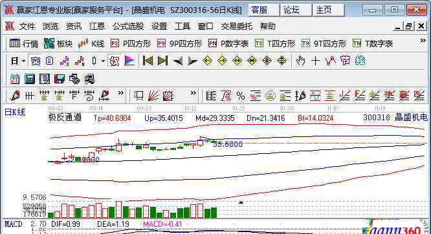The height and width of the screenshot is (234, 431).
Task: Open the 行情 quotes view
Action: click(x=24, y=43)
